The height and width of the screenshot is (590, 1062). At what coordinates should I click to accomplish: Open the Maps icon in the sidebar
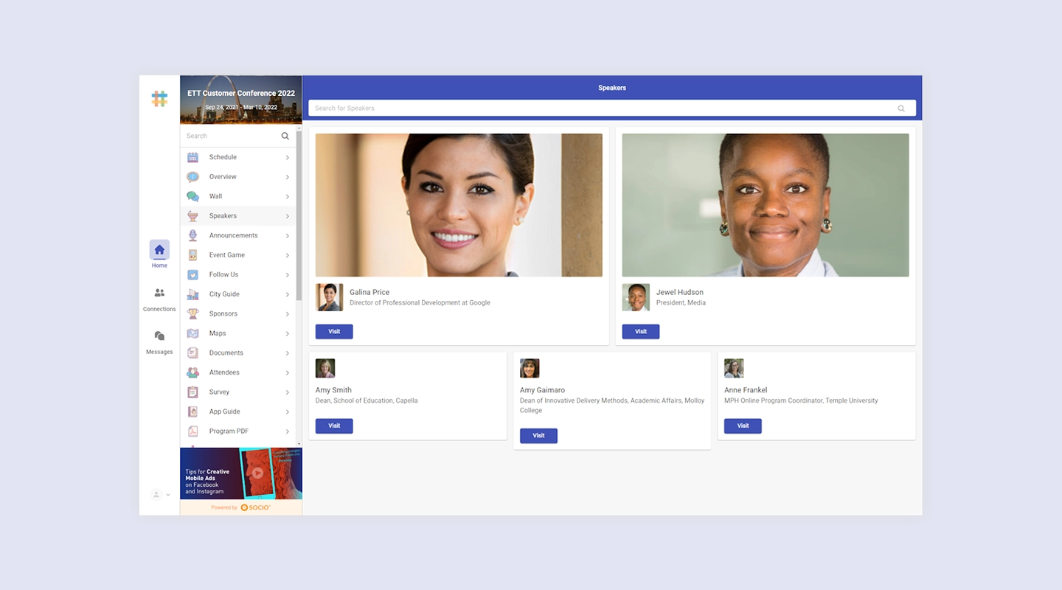click(194, 333)
